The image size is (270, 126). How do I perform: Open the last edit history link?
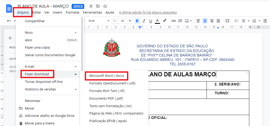148,12
